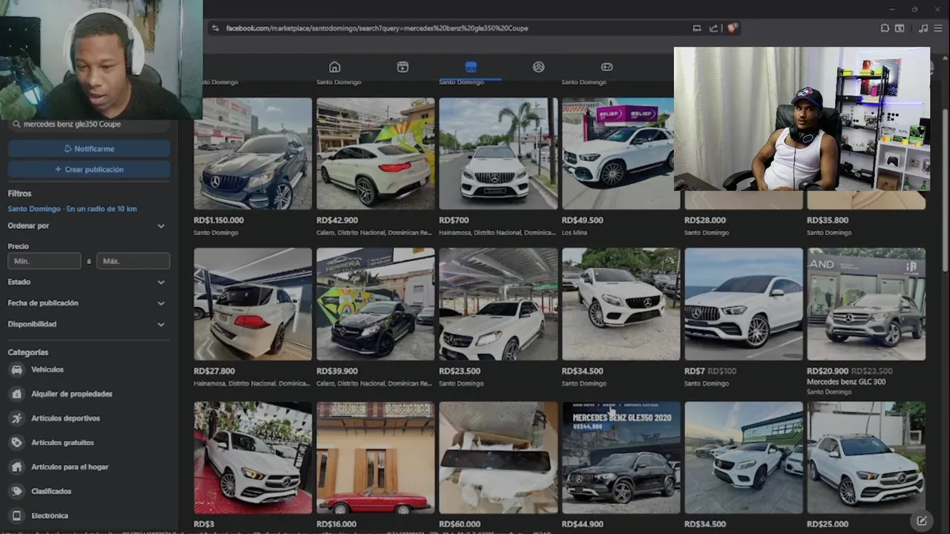Click the RD$35.800 price text
950x534 pixels.
(828, 220)
